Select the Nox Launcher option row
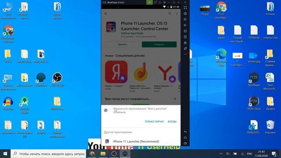The height and width of the screenshot is (158, 281). click(141, 110)
